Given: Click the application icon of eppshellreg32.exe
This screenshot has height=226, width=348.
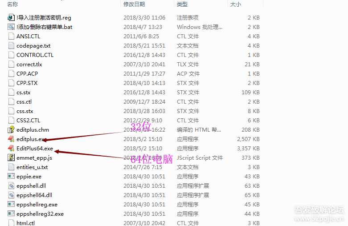Looking at the screenshot, I should pyautogui.click(x=11, y=214).
